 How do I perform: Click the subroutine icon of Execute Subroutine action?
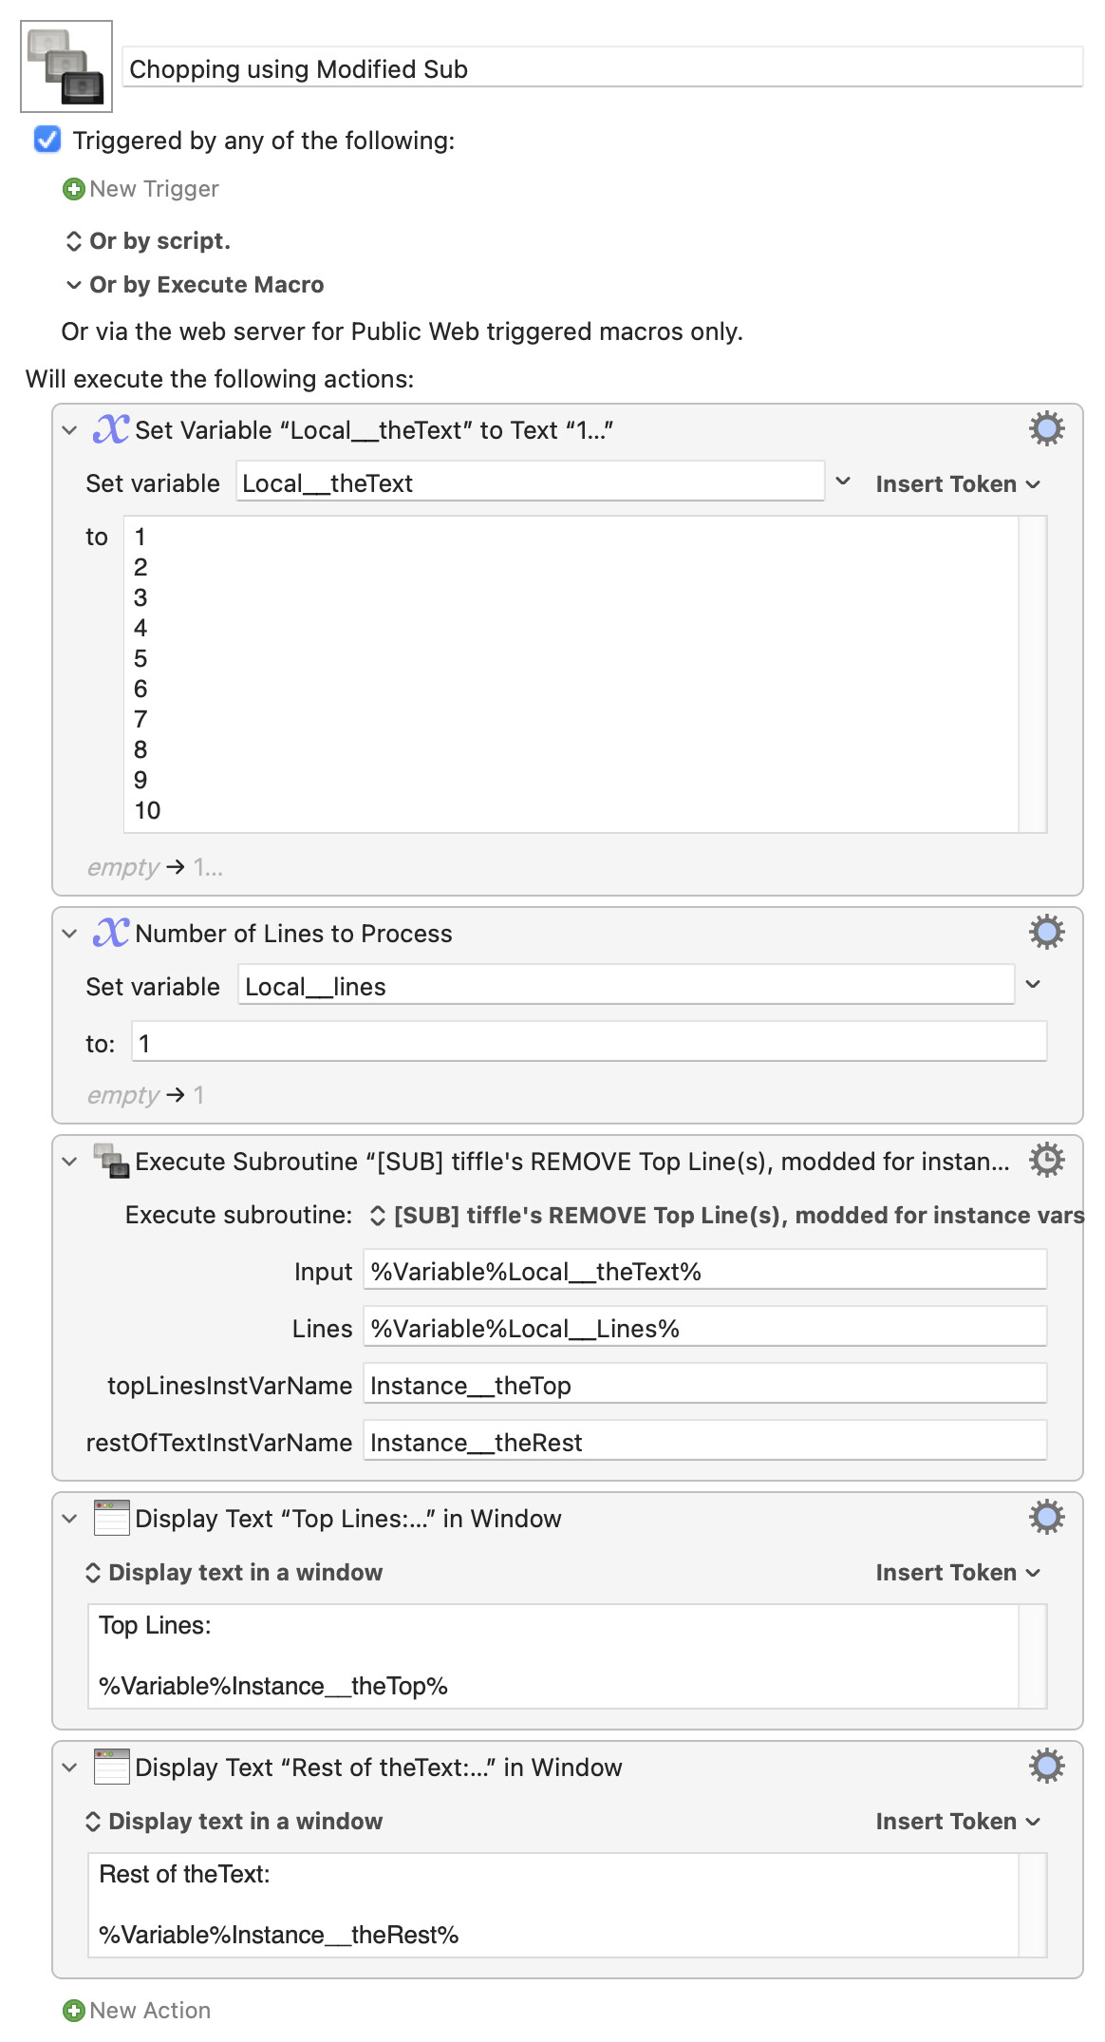coord(111,1161)
